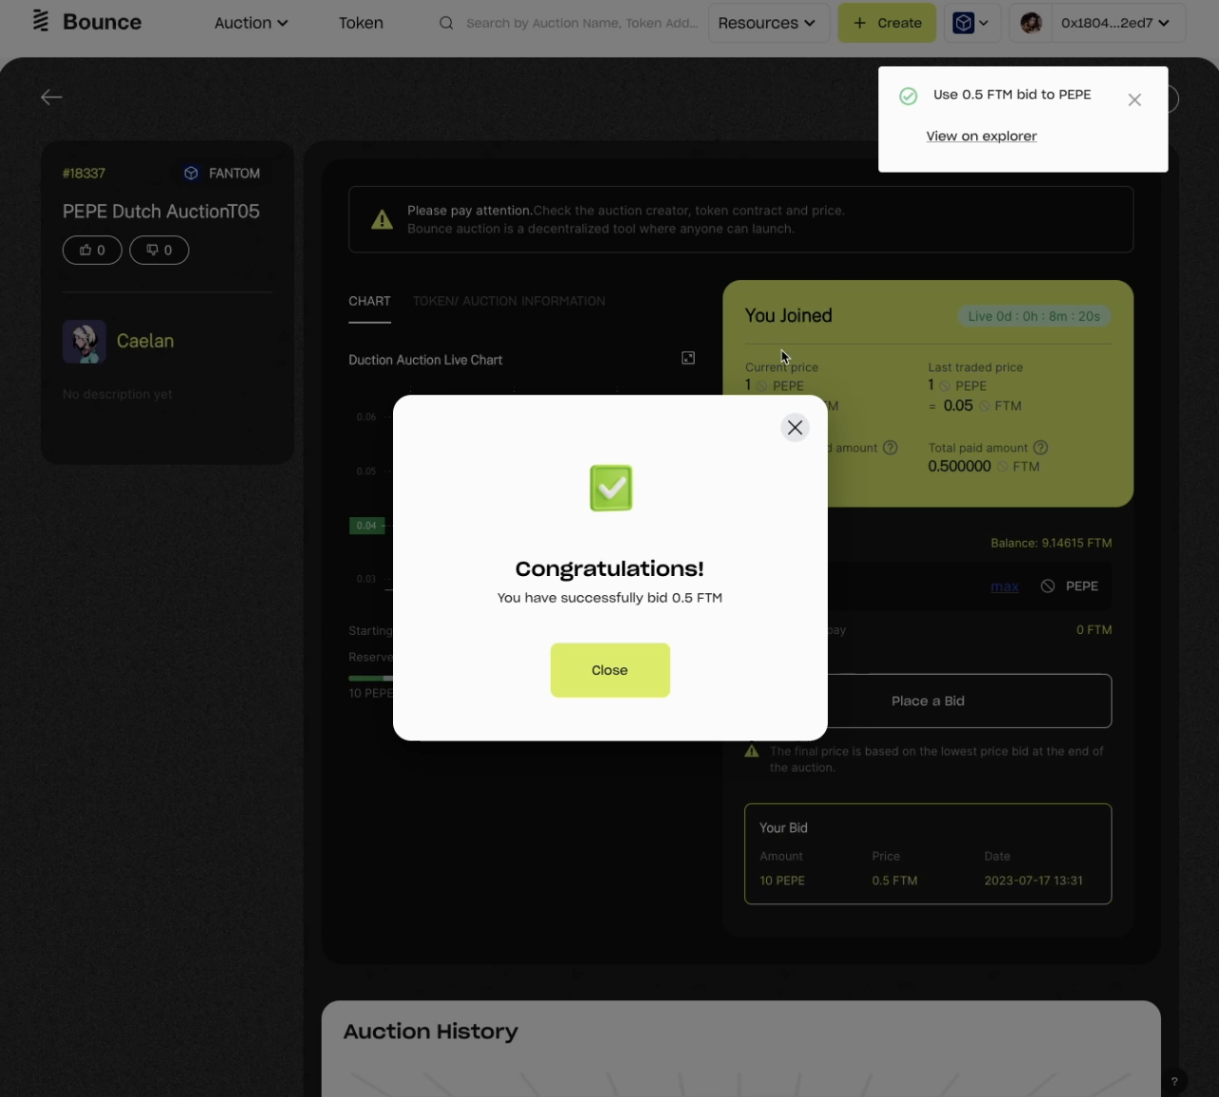The image size is (1219, 1097).
Task: Expand the Duction Auction Live Chart fullscreen
Action: [688, 358]
